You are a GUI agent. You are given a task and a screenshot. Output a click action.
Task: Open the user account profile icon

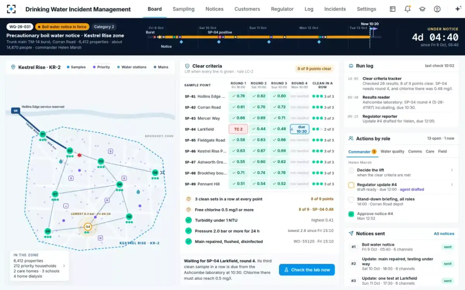pyautogui.click(x=437, y=9)
